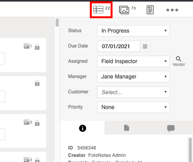Click the notes icon labeled 3
193x162 pixels.
pos(28,160)
